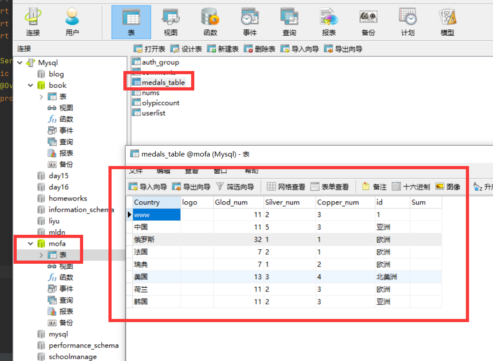Click the 备注 (Memo) toolbar button
The height and width of the screenshot is (361, 493).
pyautogui.click(x=374, y=187)
